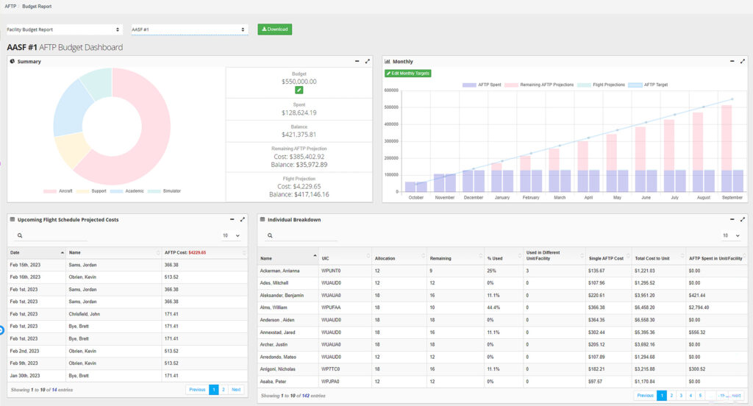753x406 pixels.
Task: Click the green budget edit pencil icon
Action: (x=299, y=90)
